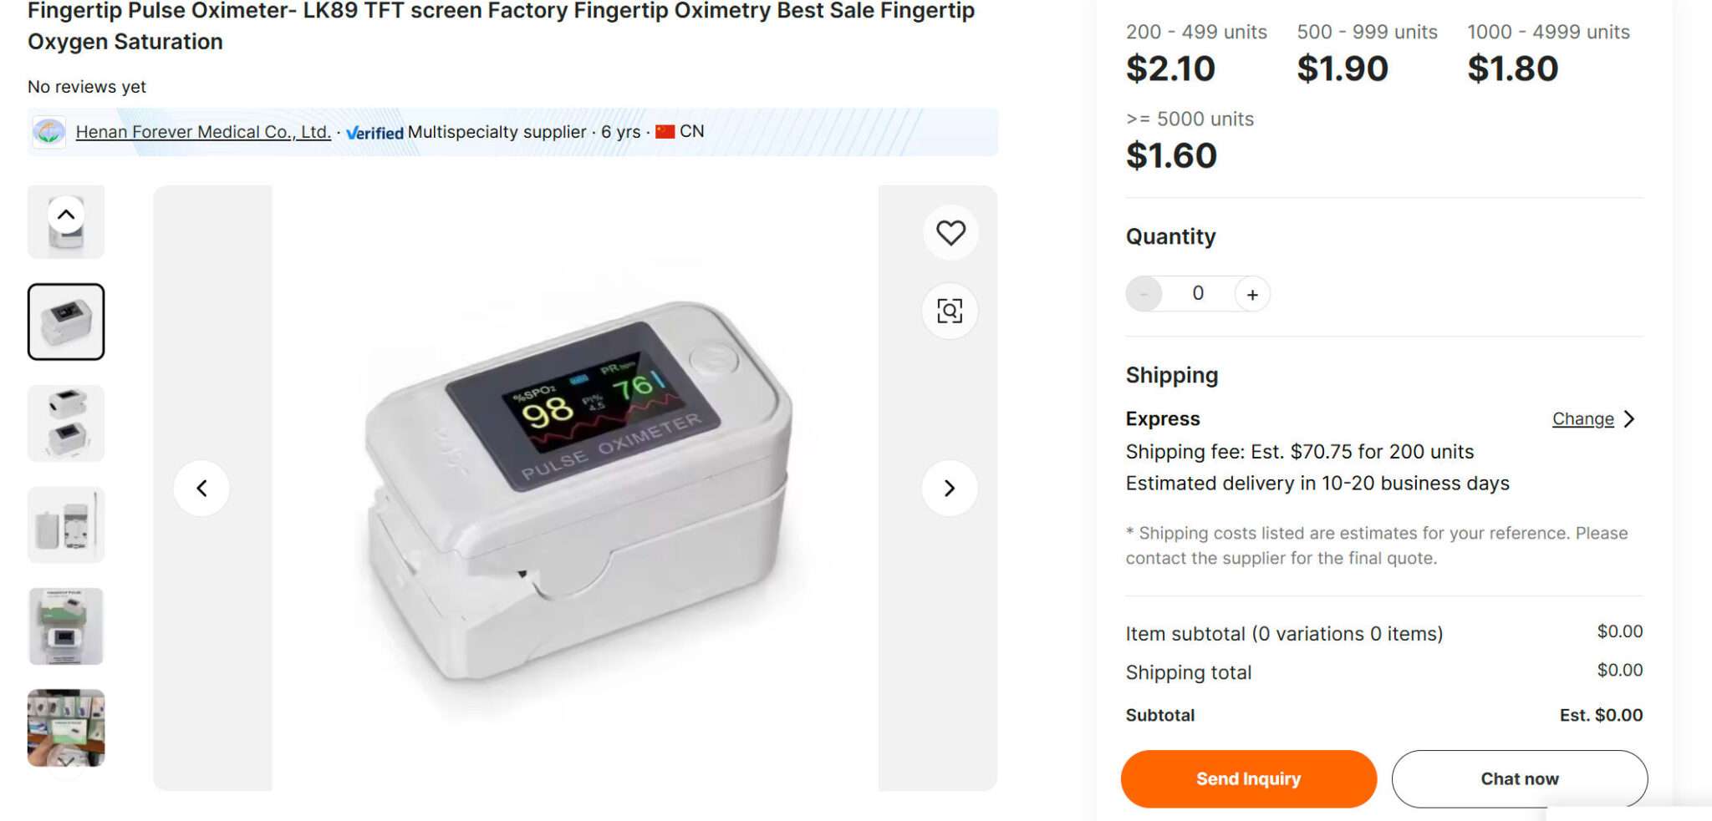The height and width of the screenshot is (821, 1712).
Task: Click the Verified supplier badge
Action: coord(374,132)
